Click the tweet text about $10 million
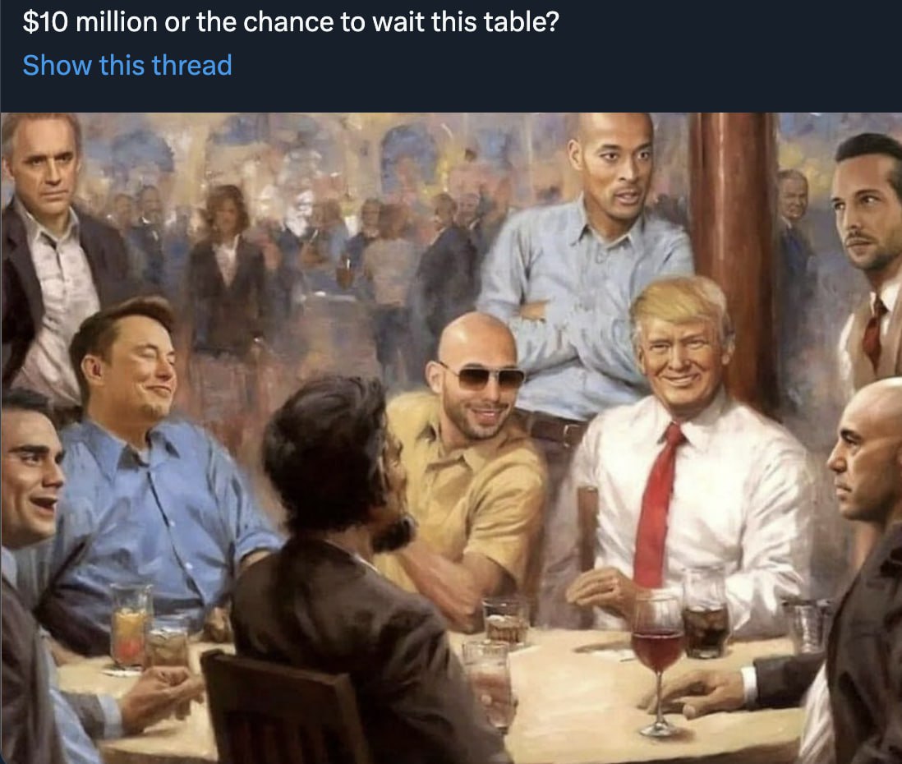Viewport: 902px width, 764px height. [x=291, y=22]
